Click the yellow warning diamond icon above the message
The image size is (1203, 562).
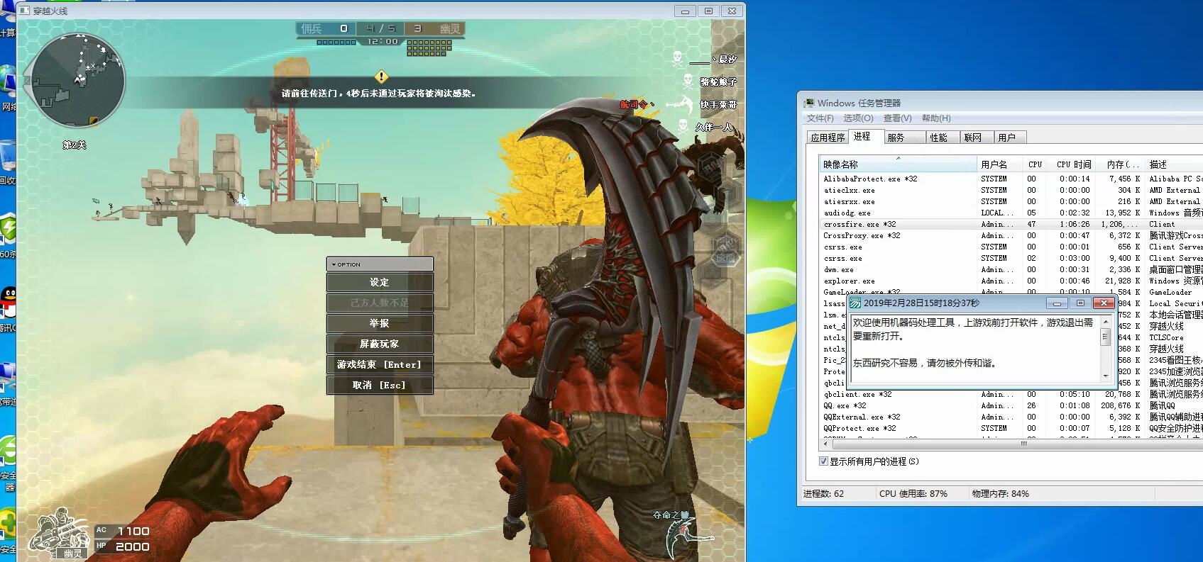pyautogui.click(x=381, y=77)
